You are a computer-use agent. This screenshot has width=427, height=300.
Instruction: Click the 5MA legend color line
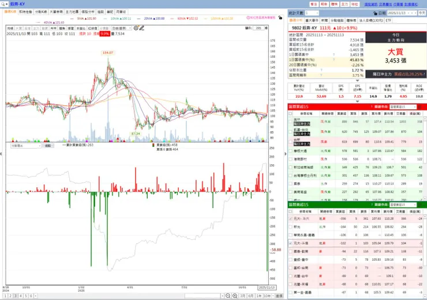72,18
